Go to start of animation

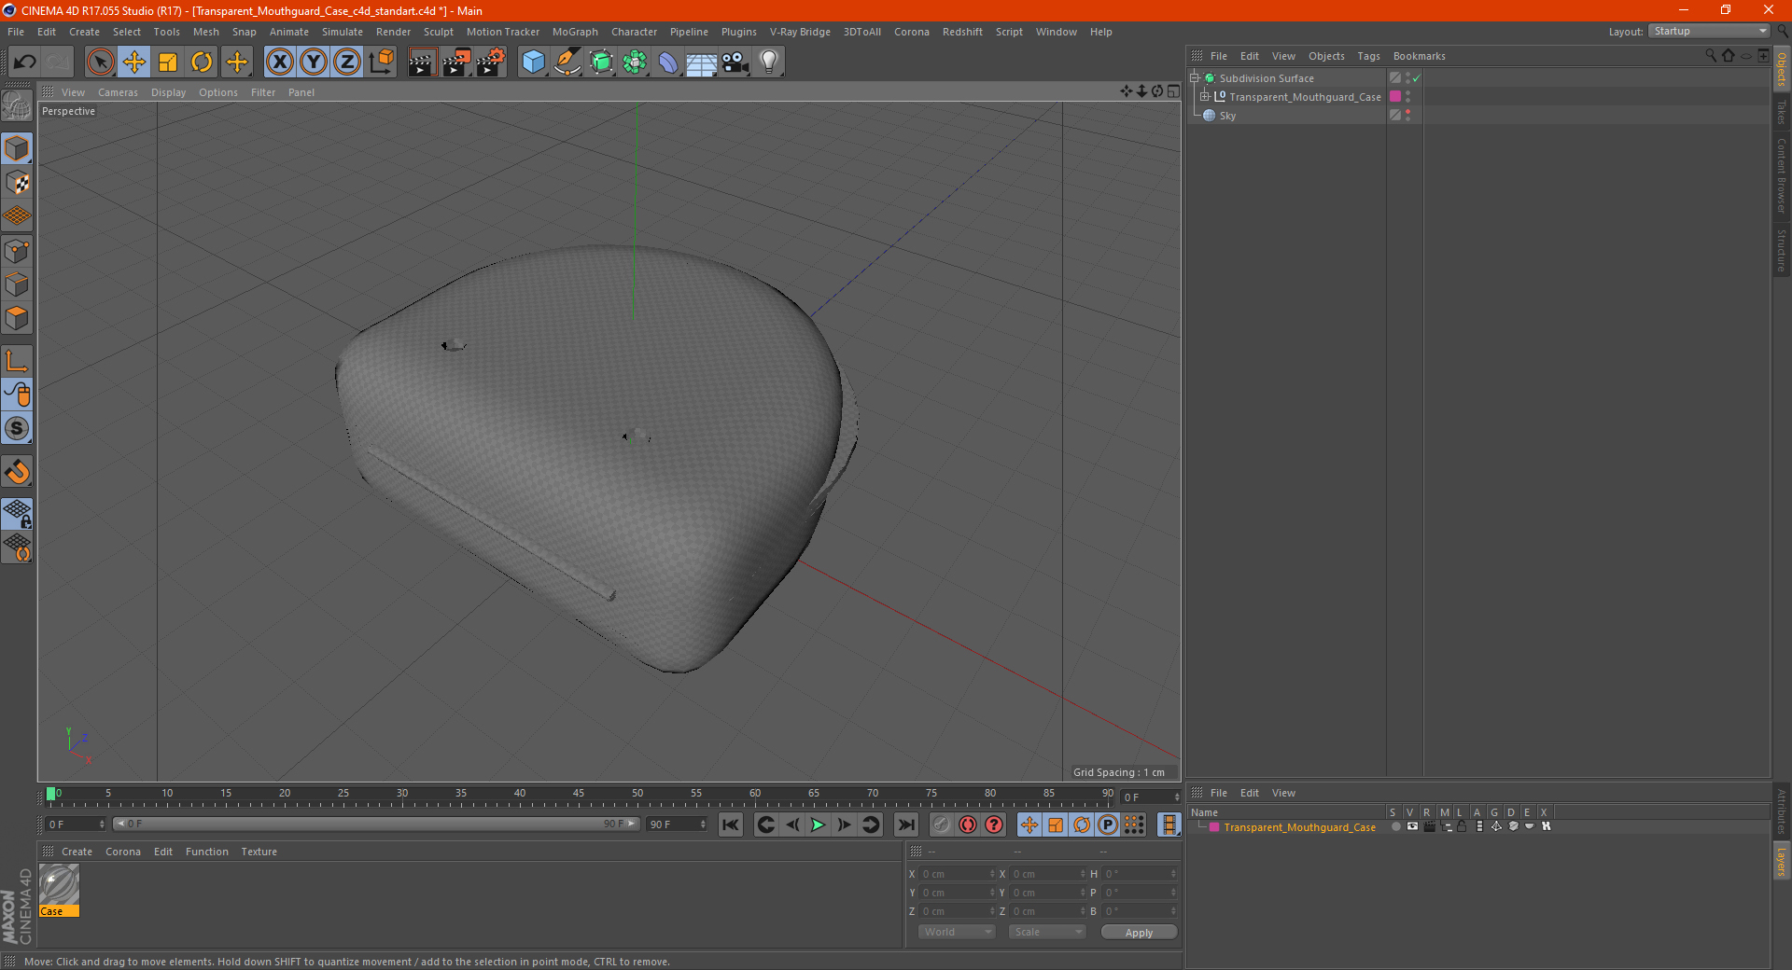[x=731, y=824]
